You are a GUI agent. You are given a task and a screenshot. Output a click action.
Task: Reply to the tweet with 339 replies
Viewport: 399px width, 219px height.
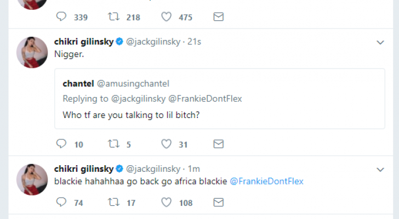coord(61,17)
